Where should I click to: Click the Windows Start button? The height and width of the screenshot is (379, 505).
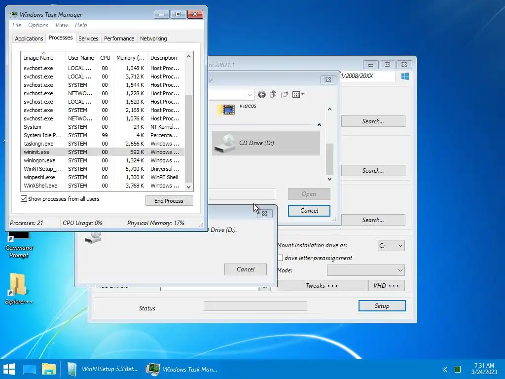[x=9, y=369]
